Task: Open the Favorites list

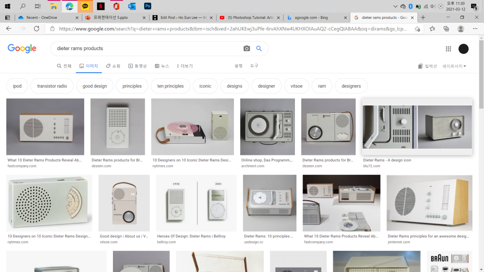Action: (x=432, y=29)
